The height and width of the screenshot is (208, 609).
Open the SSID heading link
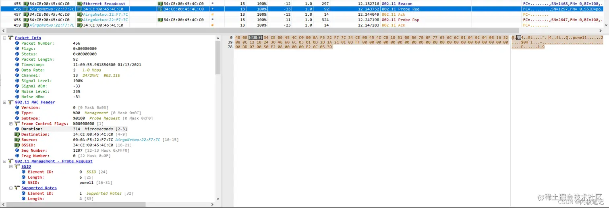click(x=26, y=167)
